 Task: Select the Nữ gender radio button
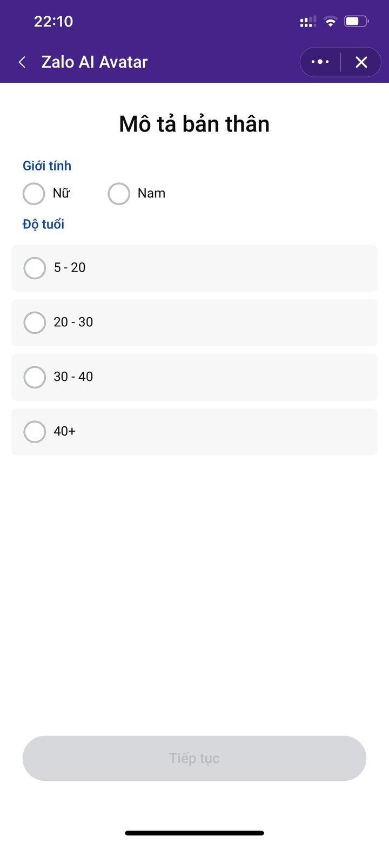[33, 194]
